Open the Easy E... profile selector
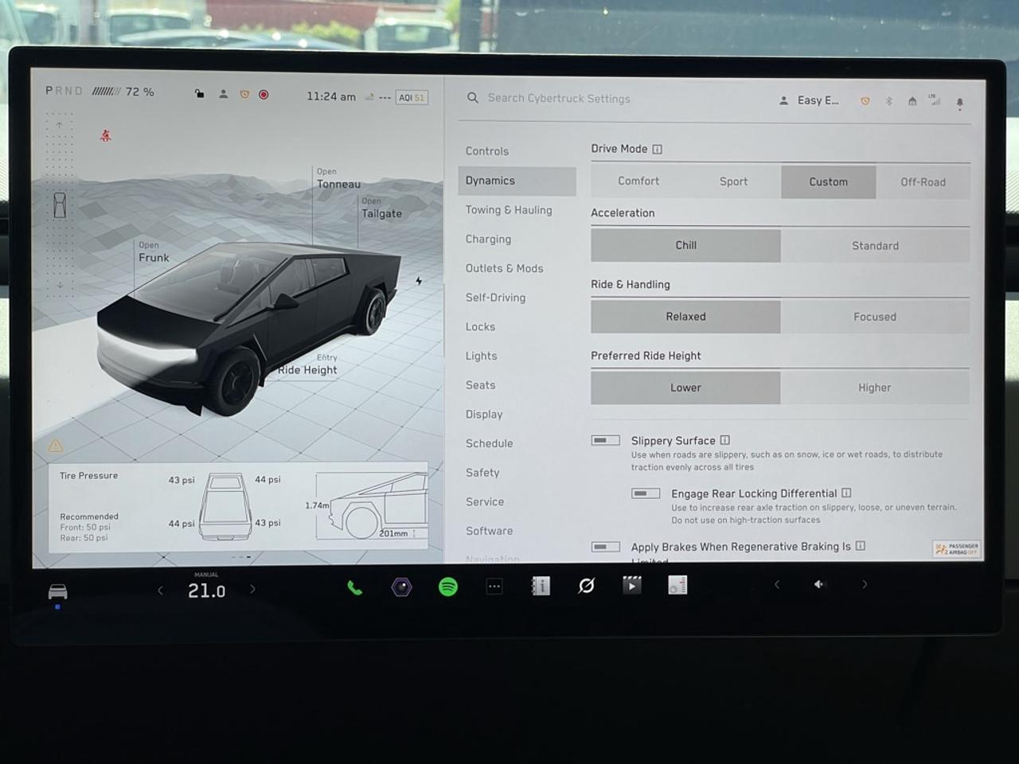The width and height of the screenshot is (1019, 764). pyautogui.click(x=809, y=100)
